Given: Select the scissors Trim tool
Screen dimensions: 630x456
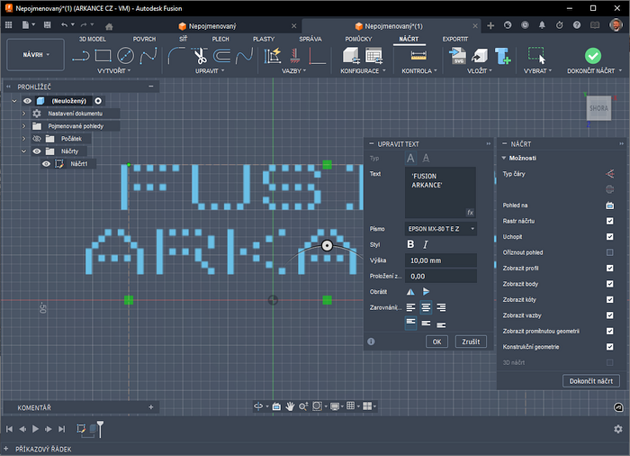Looking at the screenshot, I should coord(200,56).
